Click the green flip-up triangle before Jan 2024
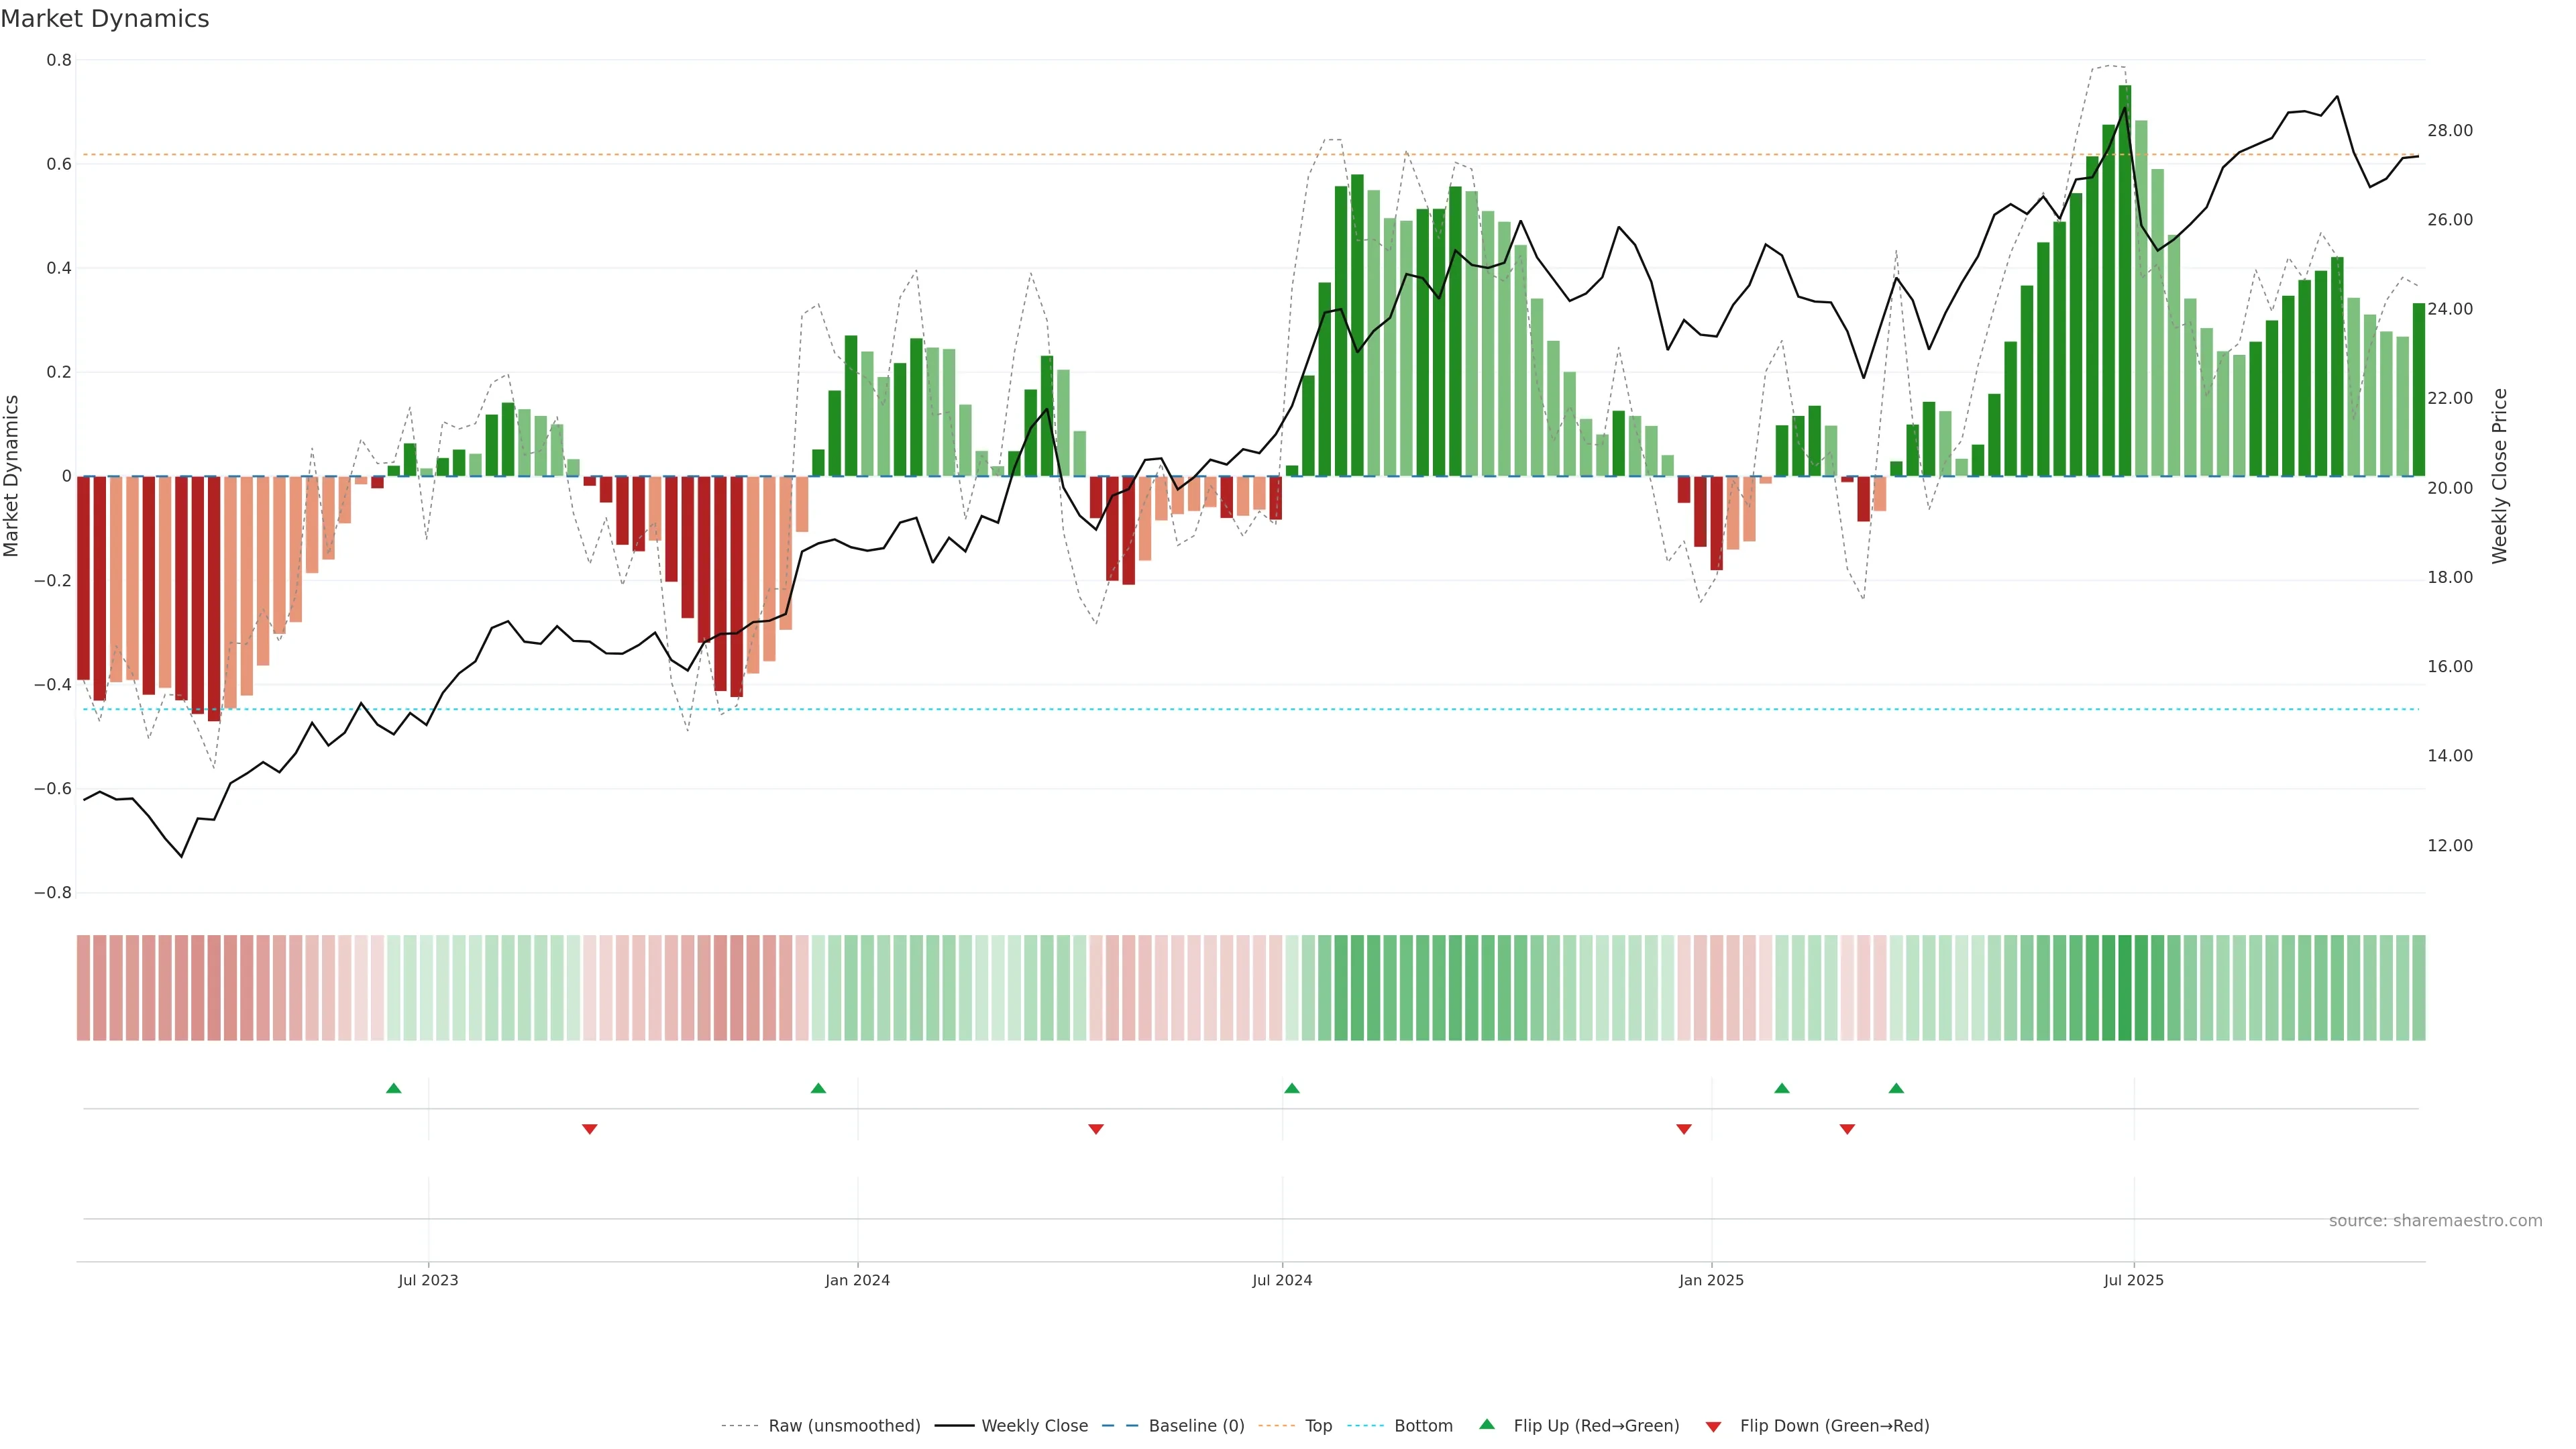The width and height of the screenshot is (2576, 1449). (818, 1088)
